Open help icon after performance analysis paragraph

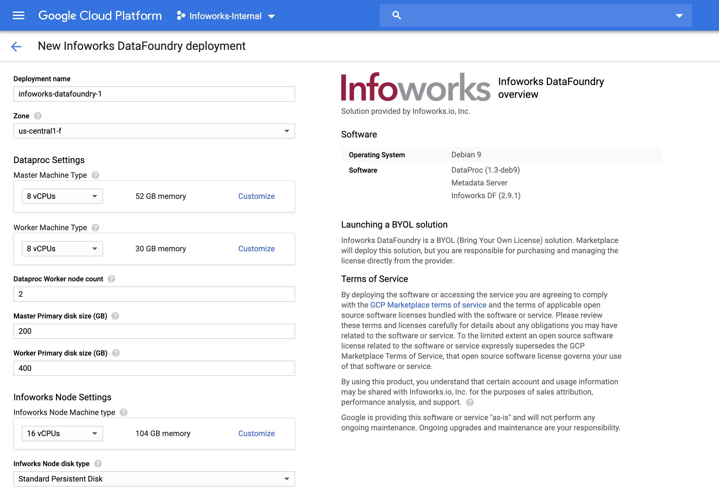pyautogui.click(x=470, y=402)
